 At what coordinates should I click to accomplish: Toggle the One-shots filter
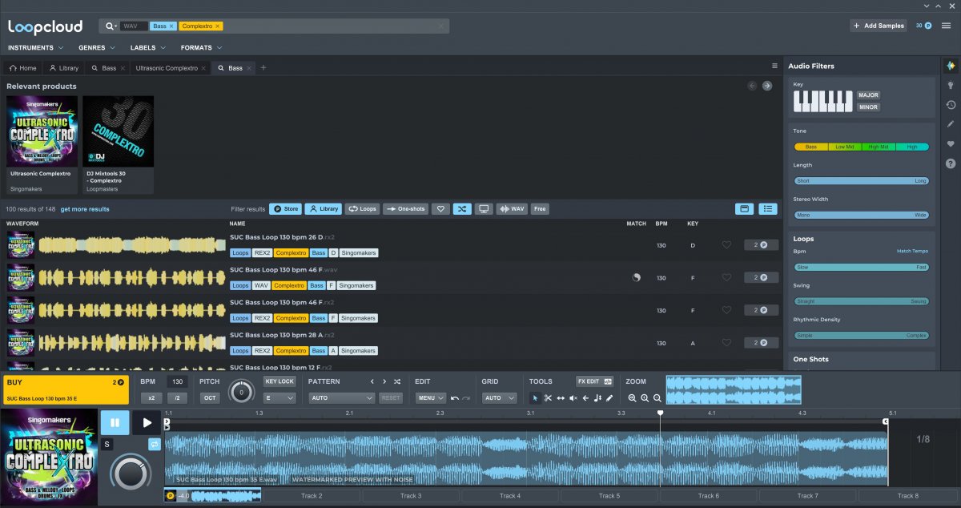coord(405,209)
